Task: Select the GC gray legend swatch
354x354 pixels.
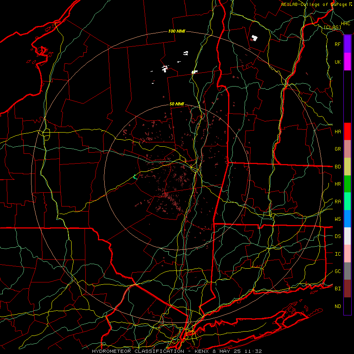Action: 347,271
